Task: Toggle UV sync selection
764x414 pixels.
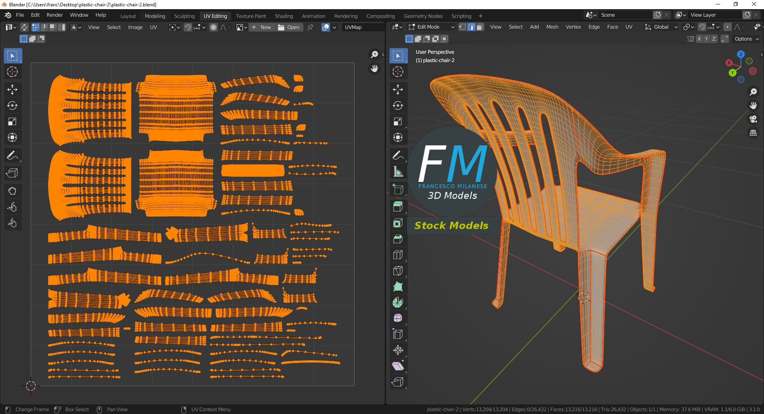Action: click(24, 27)
